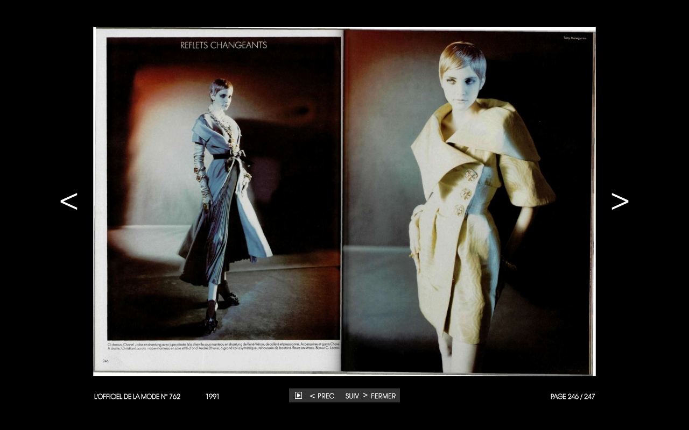Click the Christian Lacroix caption line
The width and height of the screenshot is (689, 430).
(223, 348)
